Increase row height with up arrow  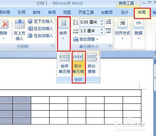point(102,21)
